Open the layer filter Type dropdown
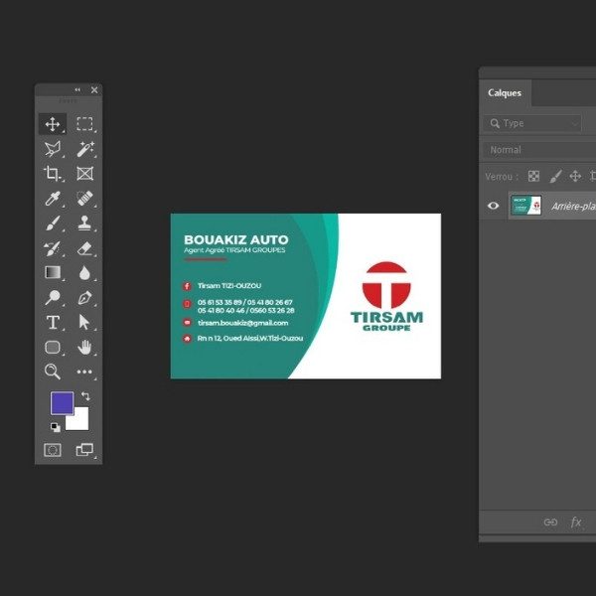Viewport: 596px width, 596px height. pyautogui.click(x=532, y=123)
